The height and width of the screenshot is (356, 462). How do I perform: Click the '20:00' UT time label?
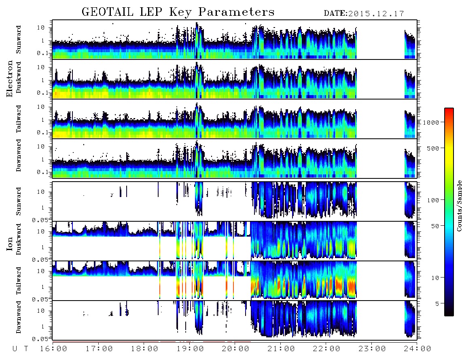click(235, 349)
